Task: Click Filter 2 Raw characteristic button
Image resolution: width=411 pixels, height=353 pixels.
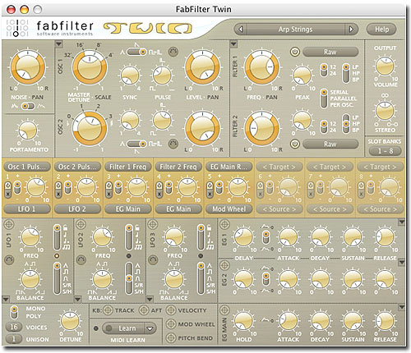Action: 330,144
